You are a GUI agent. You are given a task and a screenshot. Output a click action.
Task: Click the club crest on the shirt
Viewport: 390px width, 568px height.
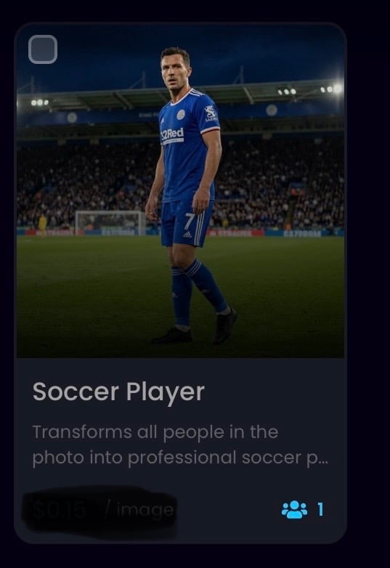tap(181, 115)
